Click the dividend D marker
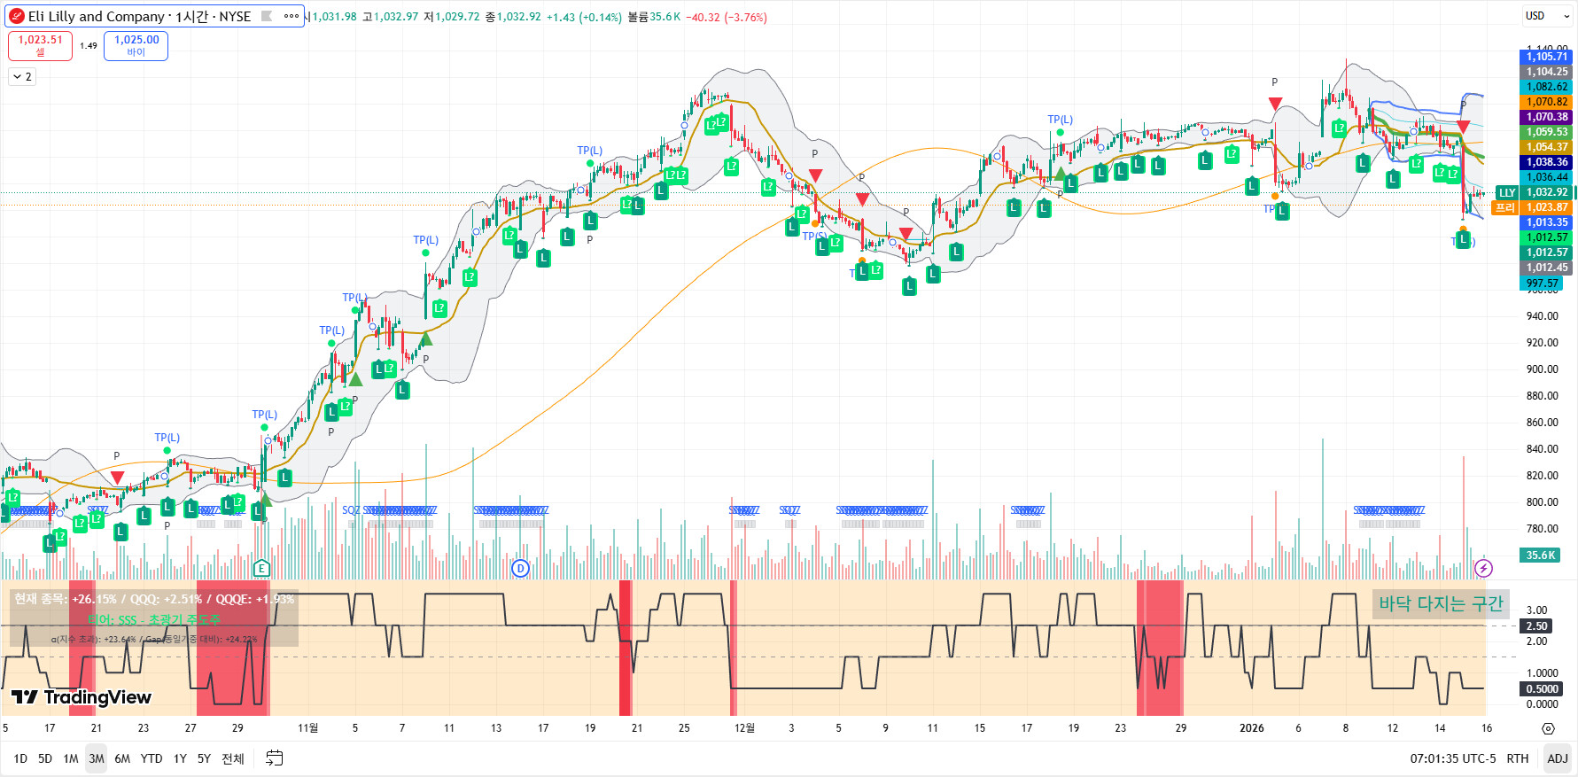The width and height of the screenshot is (1578, 777). point(521,568)
